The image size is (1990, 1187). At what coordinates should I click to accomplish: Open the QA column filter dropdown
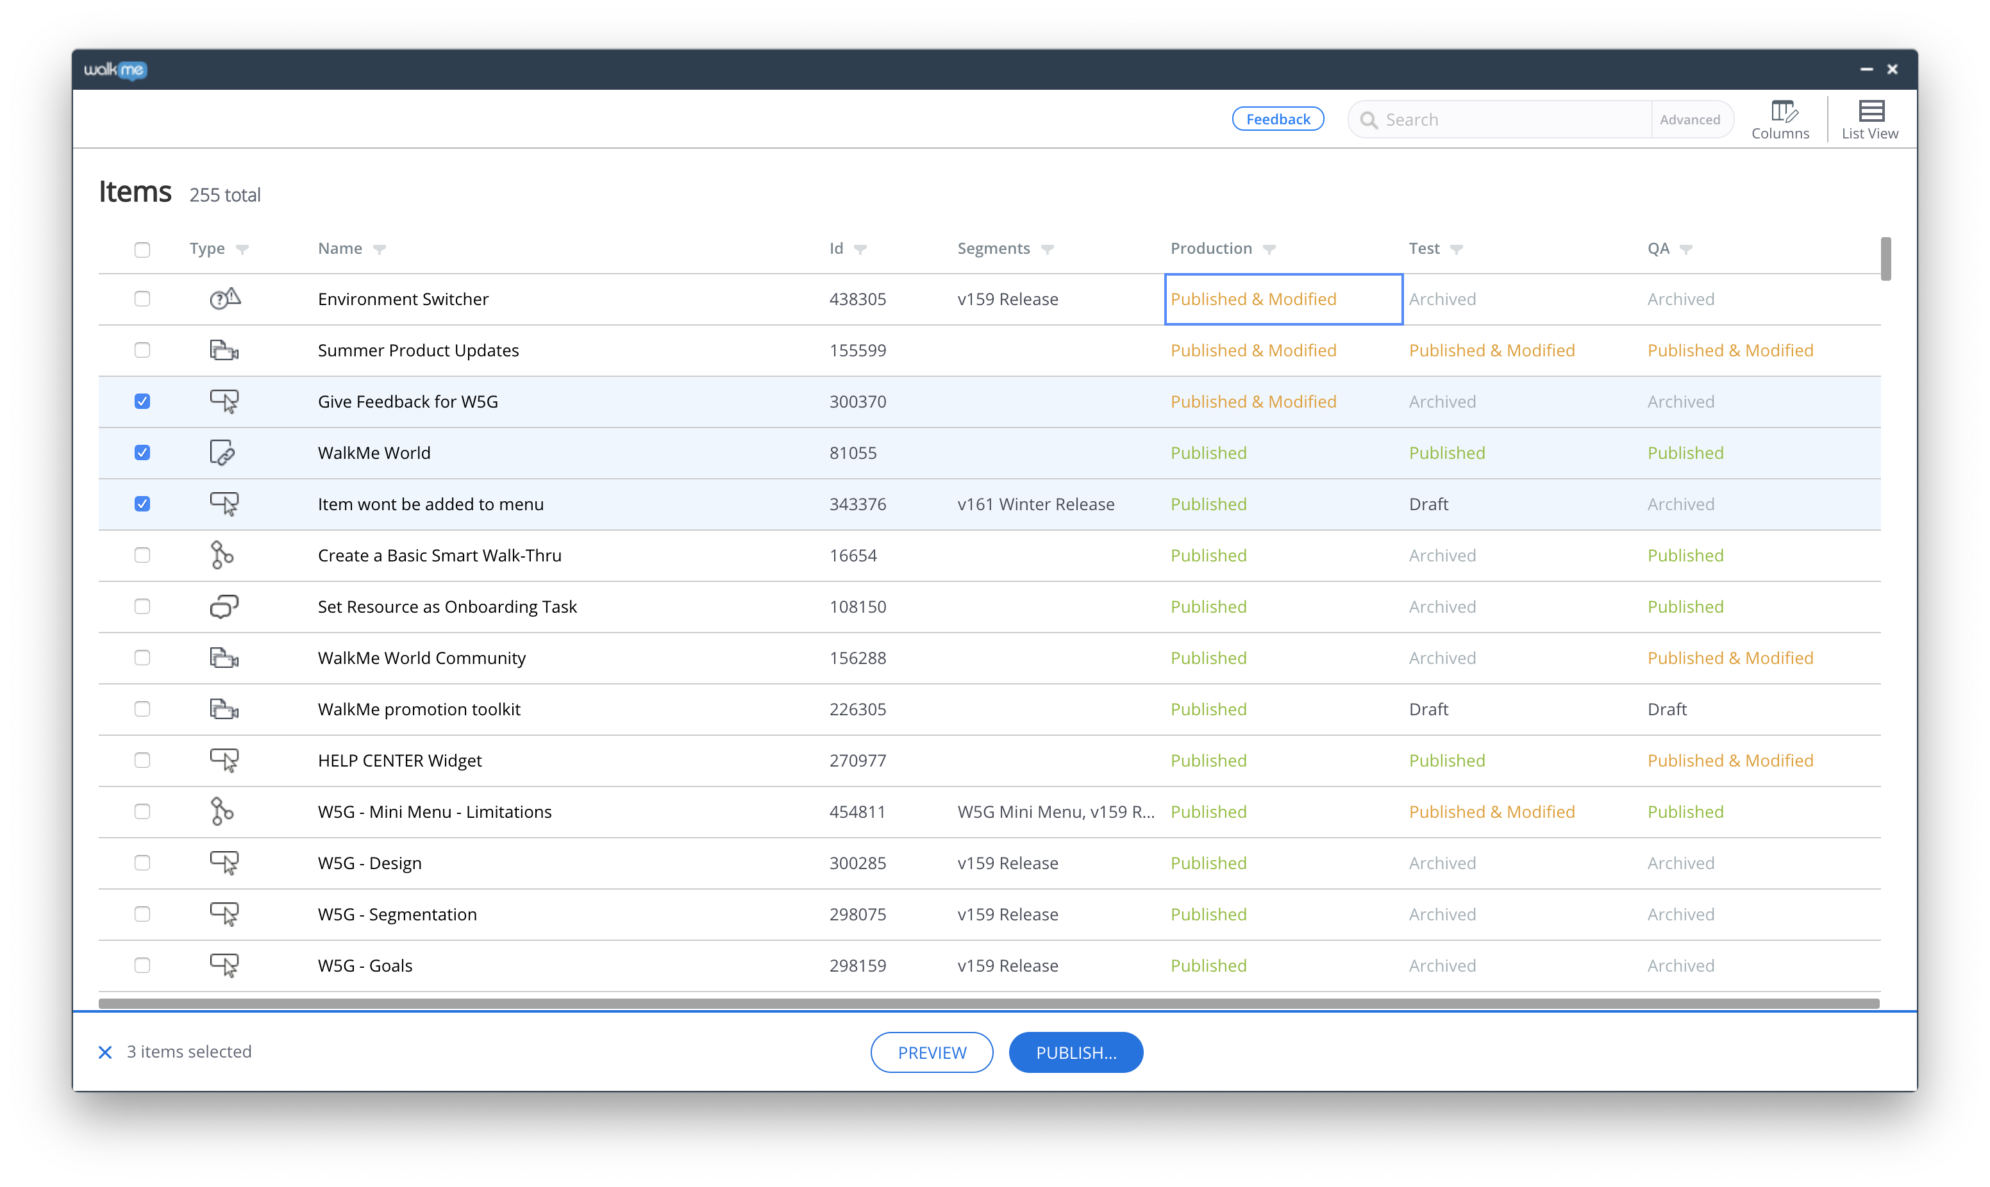click(1686, 249)
